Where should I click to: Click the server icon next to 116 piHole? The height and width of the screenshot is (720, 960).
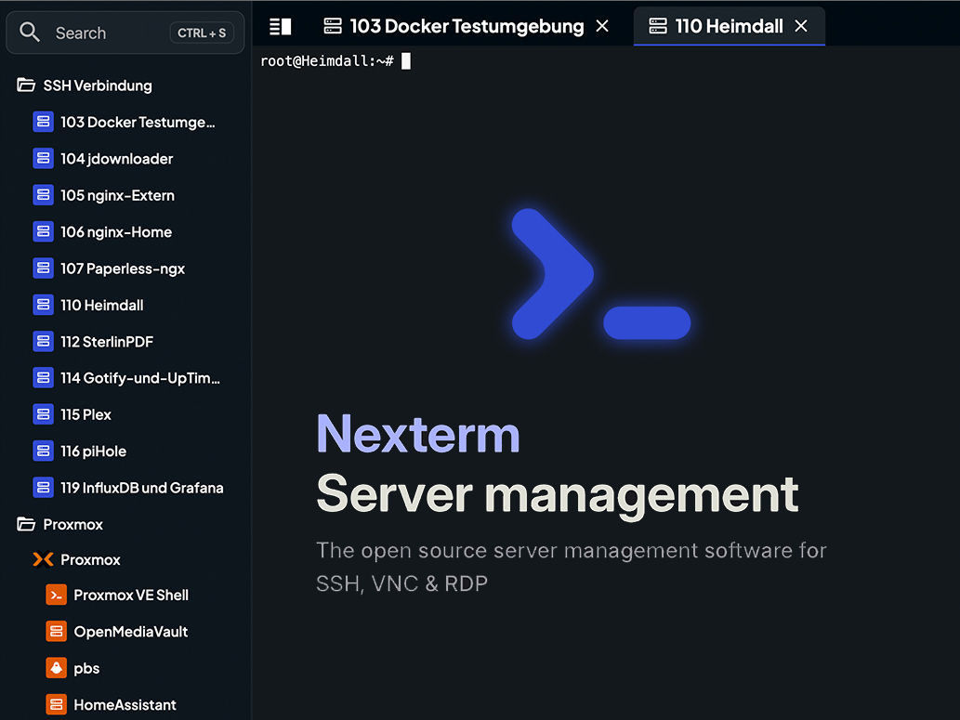[x=43, y=451]
